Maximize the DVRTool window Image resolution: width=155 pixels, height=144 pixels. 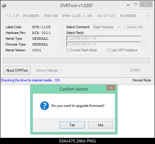click(136, 4)
